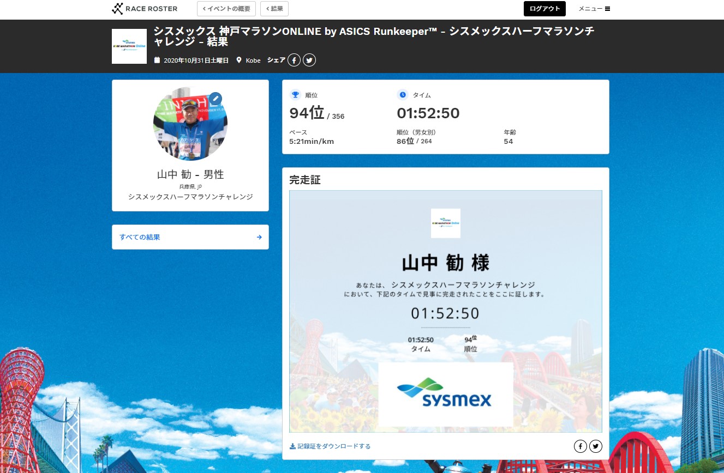
Task: Open the メニュー hamburger menu
Action: click(x=594, y=9)
